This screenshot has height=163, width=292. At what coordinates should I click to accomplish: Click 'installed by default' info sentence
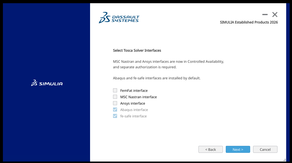[157, 78]
